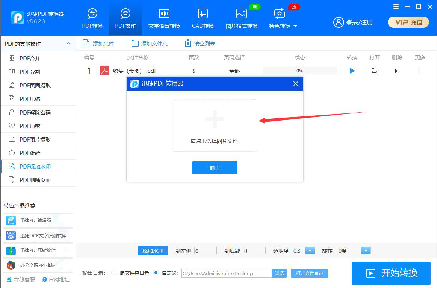Click the 到底部 input field
This screenshot has width=437, height=288.
coord(254,251)
